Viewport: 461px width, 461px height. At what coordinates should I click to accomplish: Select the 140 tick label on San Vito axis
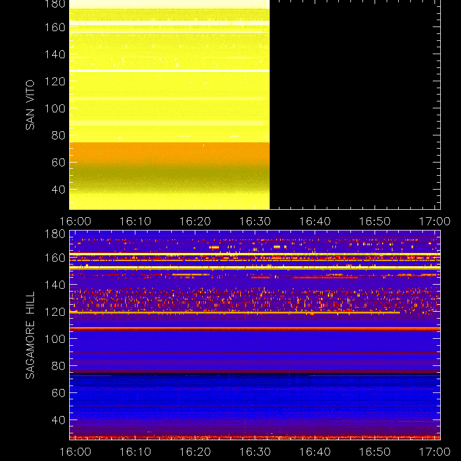(x=55, y=54)
